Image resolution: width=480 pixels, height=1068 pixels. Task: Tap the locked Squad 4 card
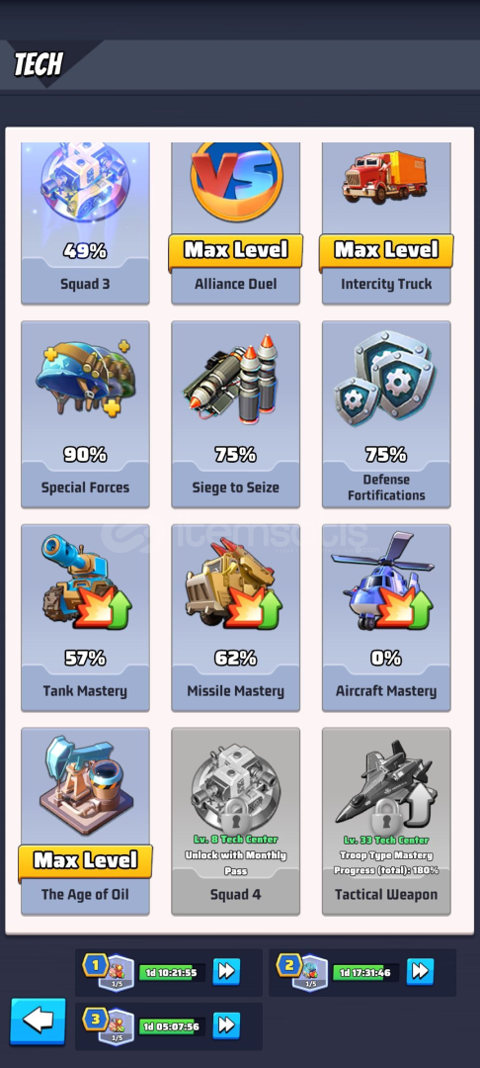[x=236, y=822]
